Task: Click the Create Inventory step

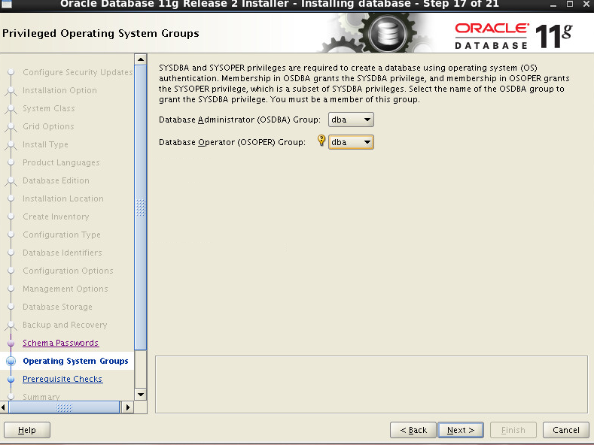Action: click(x=56, y=216)
